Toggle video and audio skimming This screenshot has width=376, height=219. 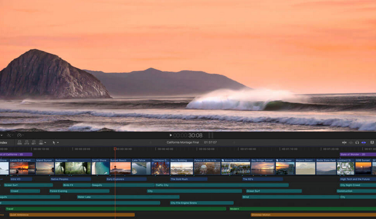344,143
